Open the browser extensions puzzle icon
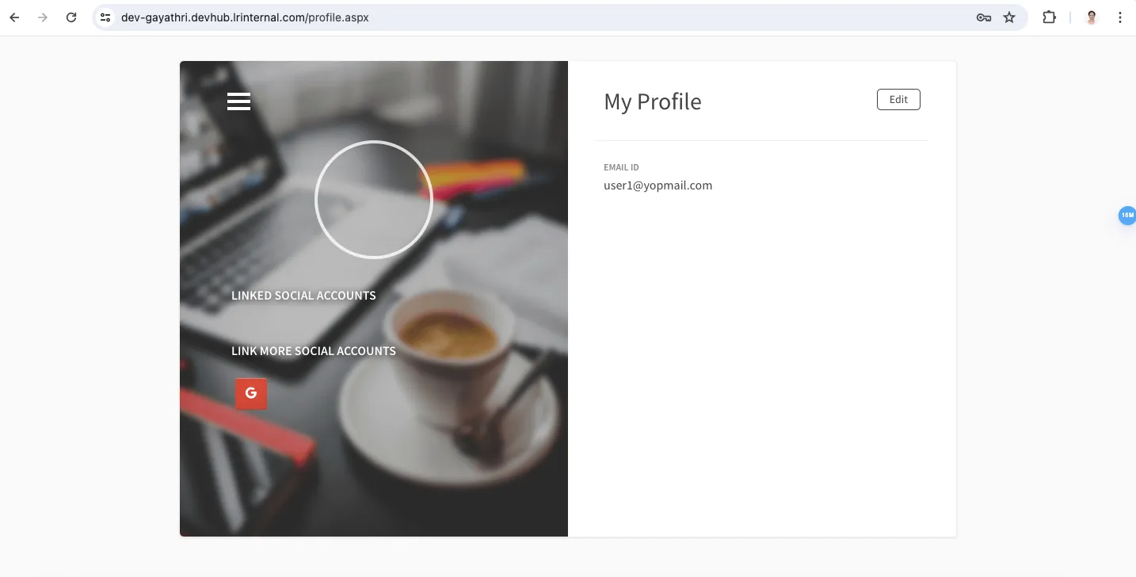This screenshot has height=577, width=1136. [1049, 17]
